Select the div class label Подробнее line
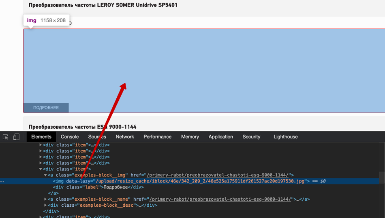 (x=98, y=187)
